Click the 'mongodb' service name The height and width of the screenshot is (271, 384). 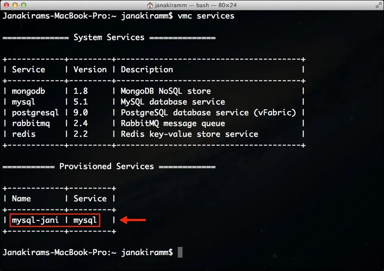pos(28,91)
